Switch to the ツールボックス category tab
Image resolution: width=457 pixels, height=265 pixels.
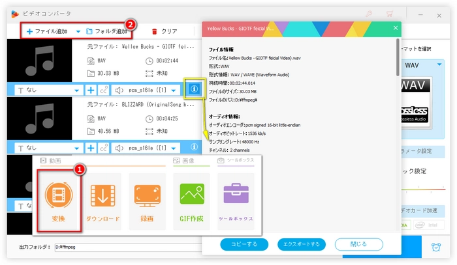pos(236,160)
